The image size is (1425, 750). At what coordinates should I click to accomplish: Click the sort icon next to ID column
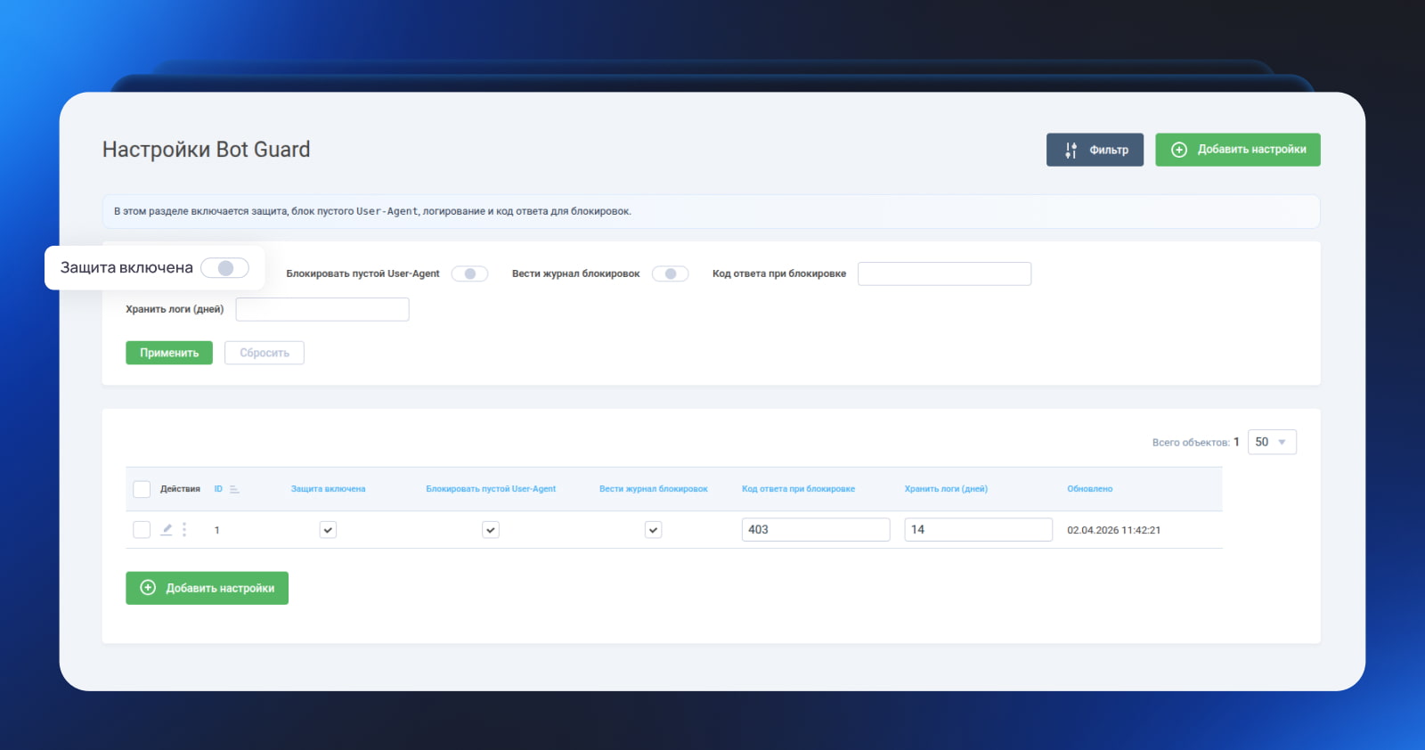(234, 489)
